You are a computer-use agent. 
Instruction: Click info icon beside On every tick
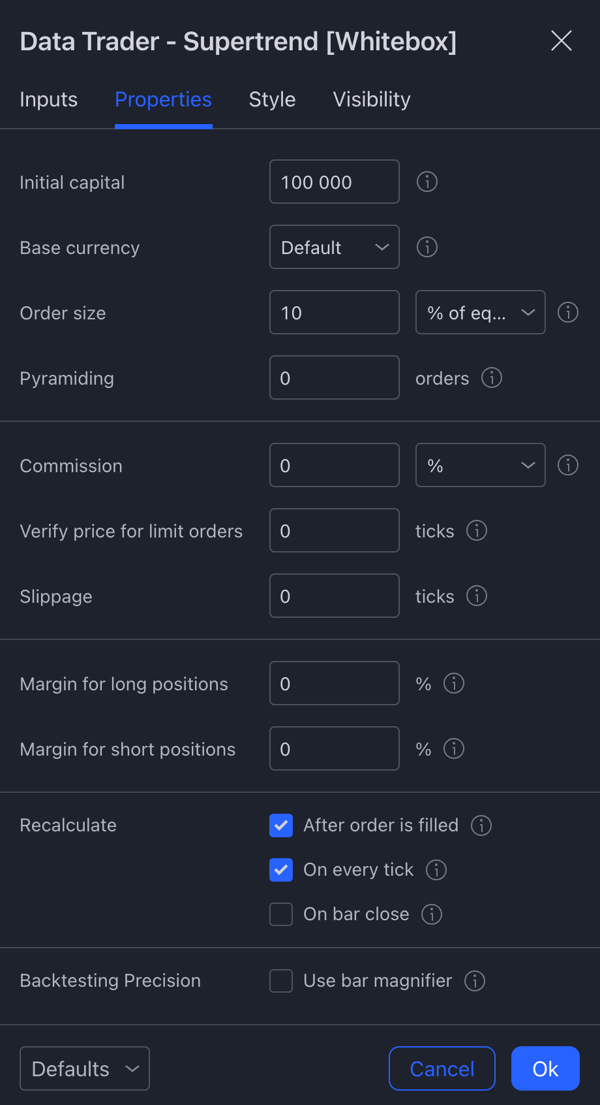click(x=436, y=870)
